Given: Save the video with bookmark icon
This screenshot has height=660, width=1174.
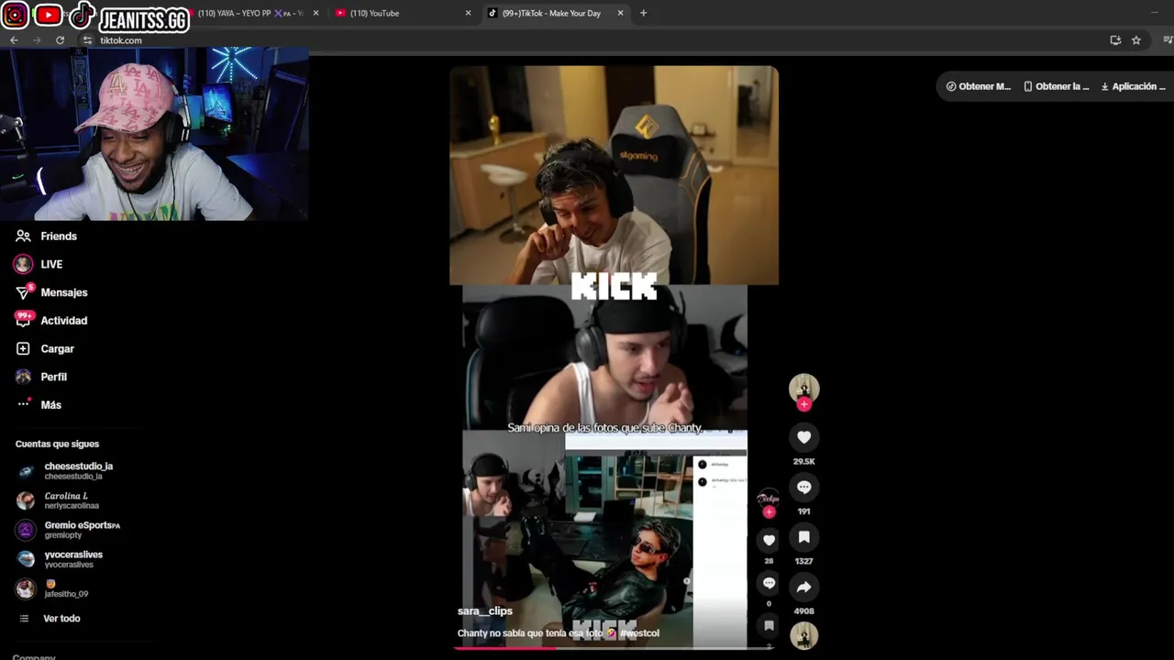Looking at the screenshot, I should tap(804, 537).
